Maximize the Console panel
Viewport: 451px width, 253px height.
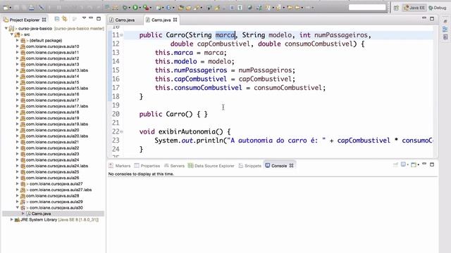(x=432, y=164)
